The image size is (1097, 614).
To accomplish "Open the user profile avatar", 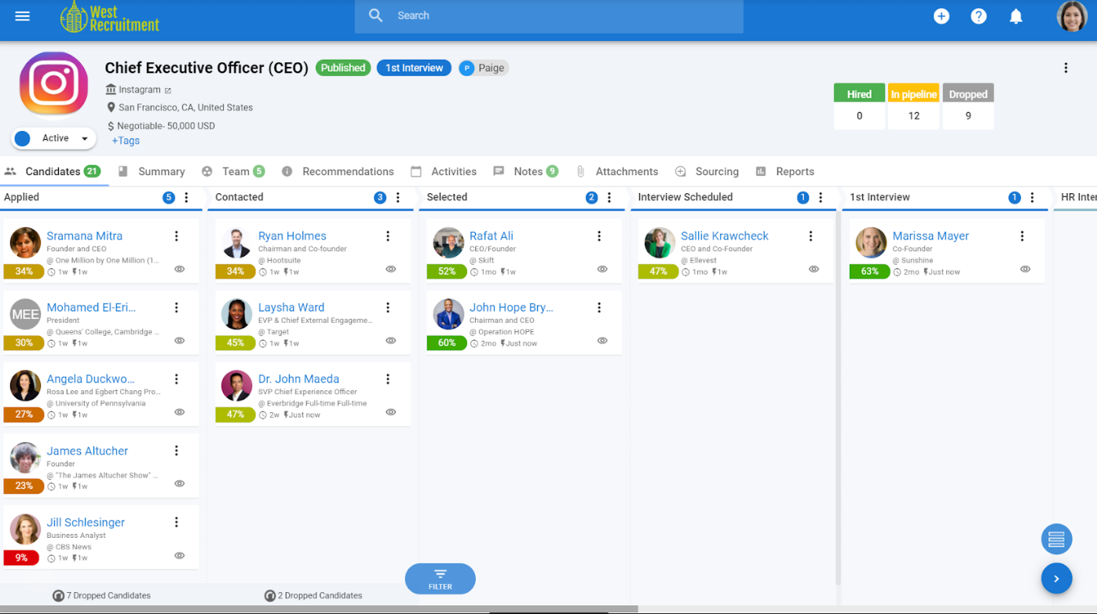I will pyautogui.click(x=1072, y=16).
